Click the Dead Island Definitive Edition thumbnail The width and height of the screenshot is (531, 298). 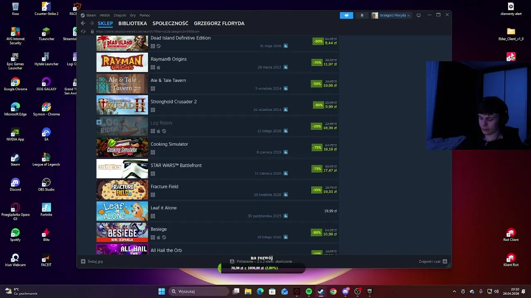tap(122, 43)
